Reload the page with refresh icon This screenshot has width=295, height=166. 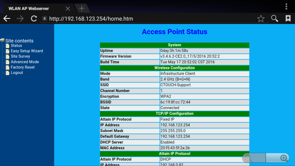pos(34,18)
